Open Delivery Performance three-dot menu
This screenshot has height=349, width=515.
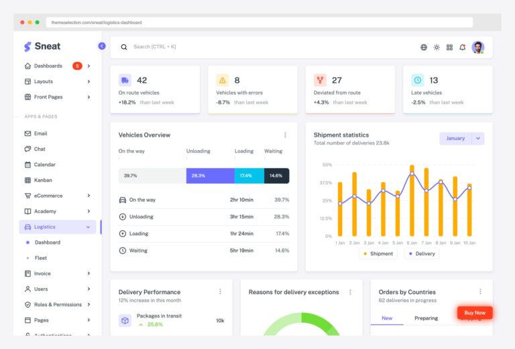point(220,291)
